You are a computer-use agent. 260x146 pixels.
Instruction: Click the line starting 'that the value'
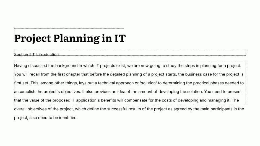coord(126,100)
